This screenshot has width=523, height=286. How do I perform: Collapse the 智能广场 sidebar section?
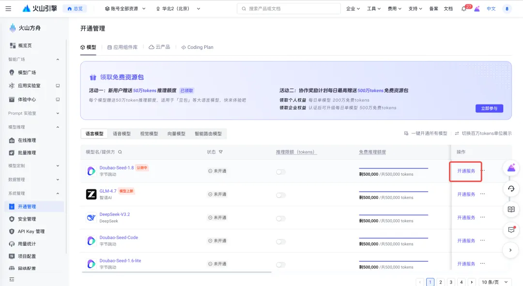[34, 60]
